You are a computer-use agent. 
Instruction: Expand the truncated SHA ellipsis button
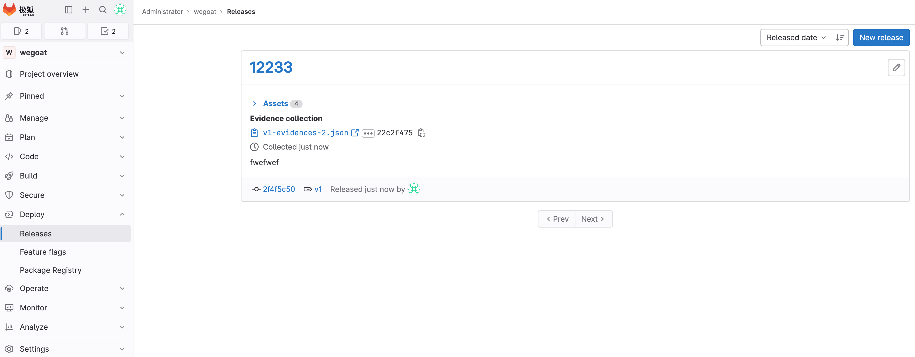[x=368, y=133]
